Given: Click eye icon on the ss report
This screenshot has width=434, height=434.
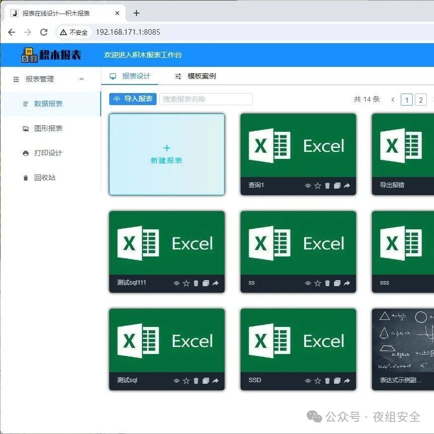Looking at the screenshot, I should [x=308, y=283].
